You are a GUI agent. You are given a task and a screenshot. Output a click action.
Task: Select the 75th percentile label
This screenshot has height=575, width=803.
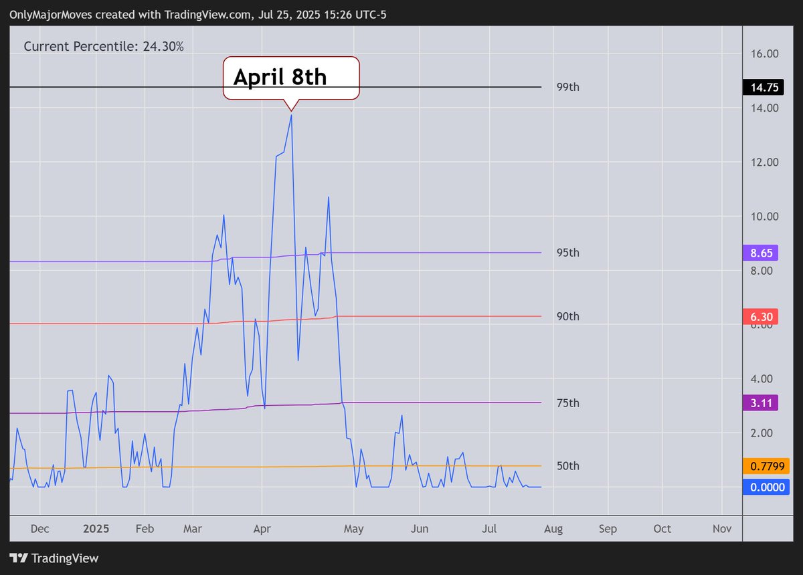tap(568, 402)
